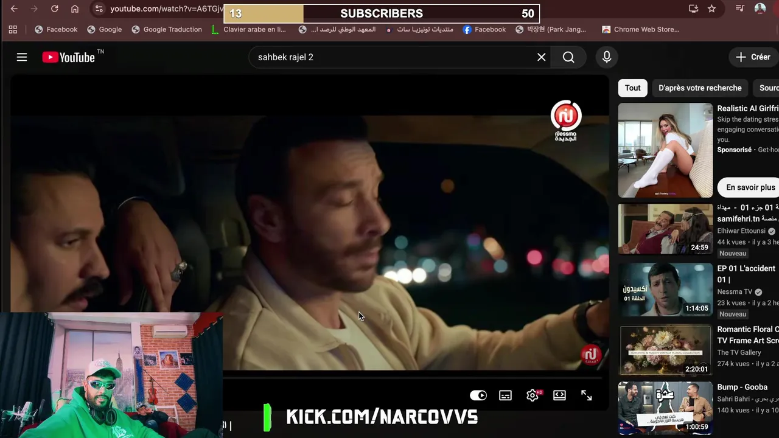Open Bump - Gooba video title
This screenshot has width=779, height=438.
point(742,387)
